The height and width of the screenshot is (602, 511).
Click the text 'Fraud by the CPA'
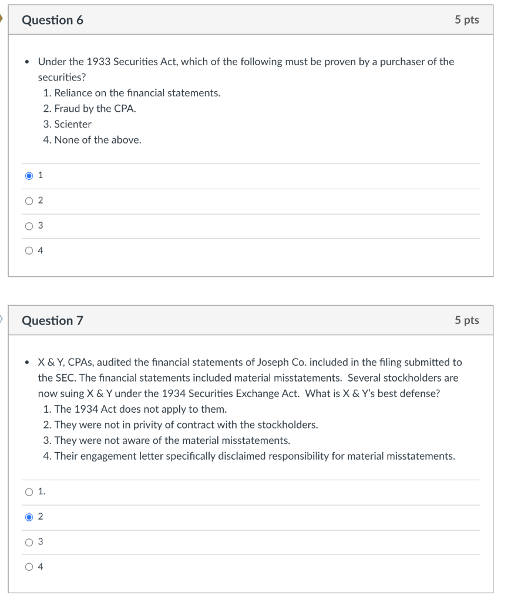pyautogui.click(x=95, y=109)
